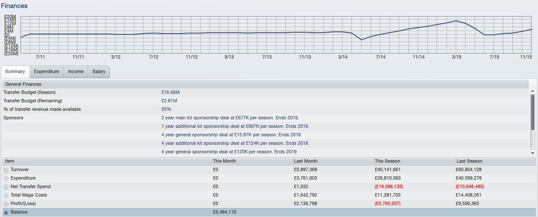Click Expenditure this season value £26,810,563

388,178
